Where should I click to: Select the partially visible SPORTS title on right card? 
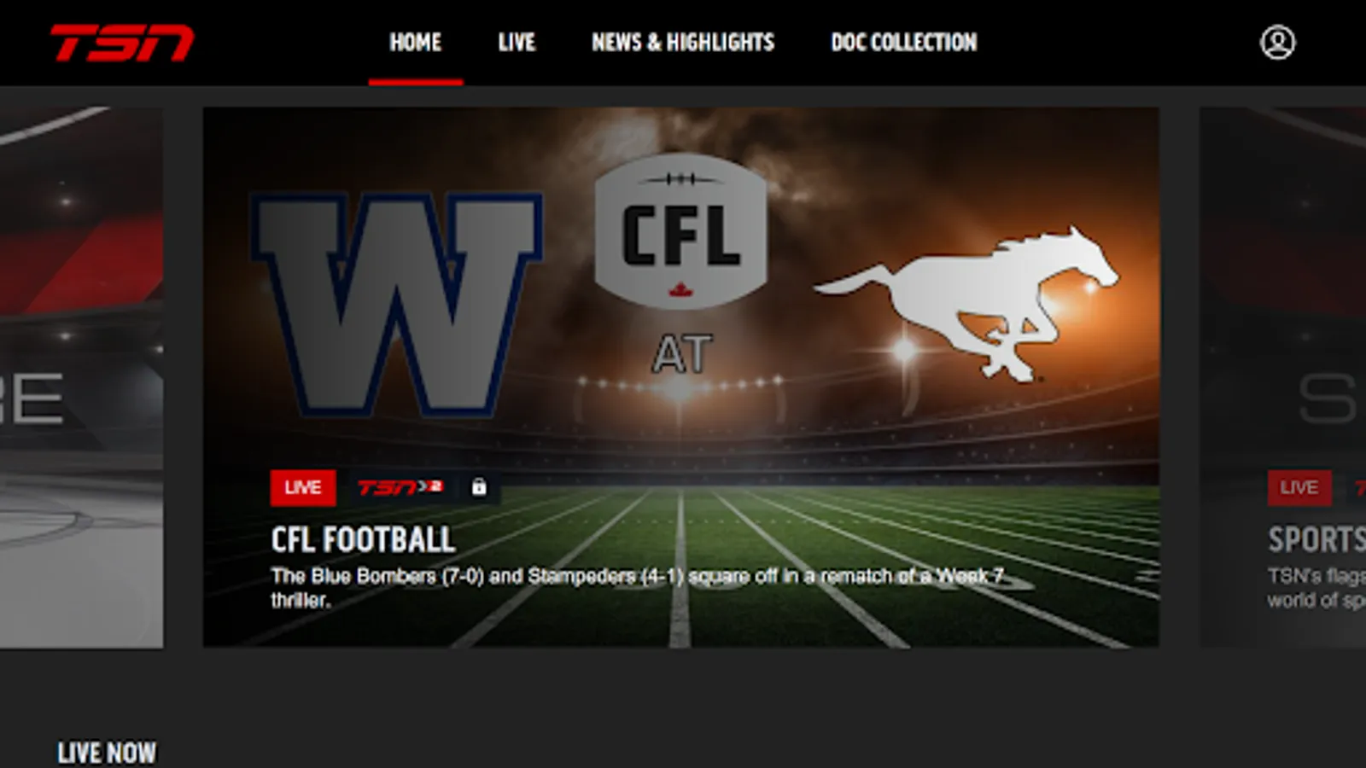(1316, 539)
